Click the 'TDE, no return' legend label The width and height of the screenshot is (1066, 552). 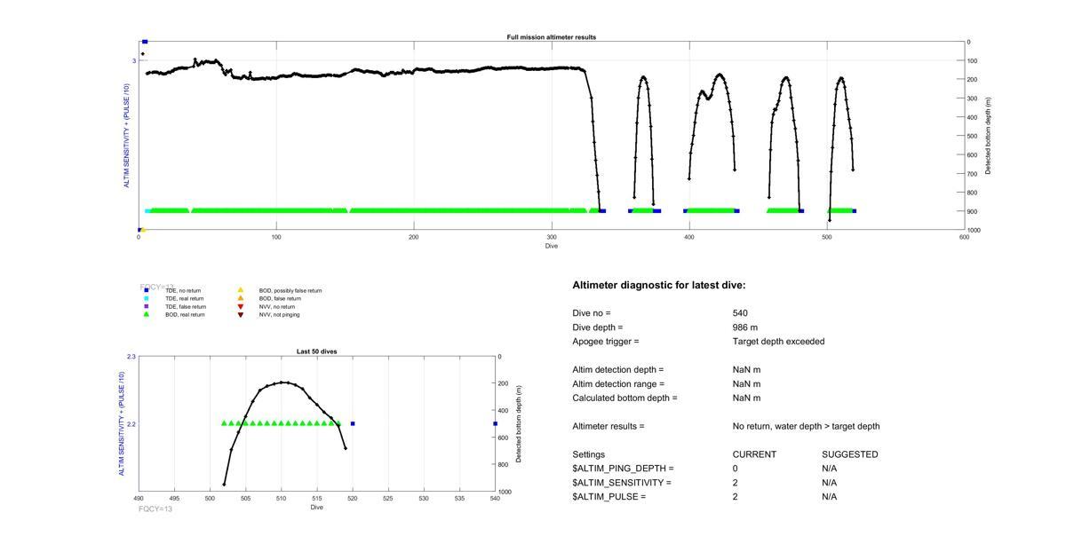183,290
